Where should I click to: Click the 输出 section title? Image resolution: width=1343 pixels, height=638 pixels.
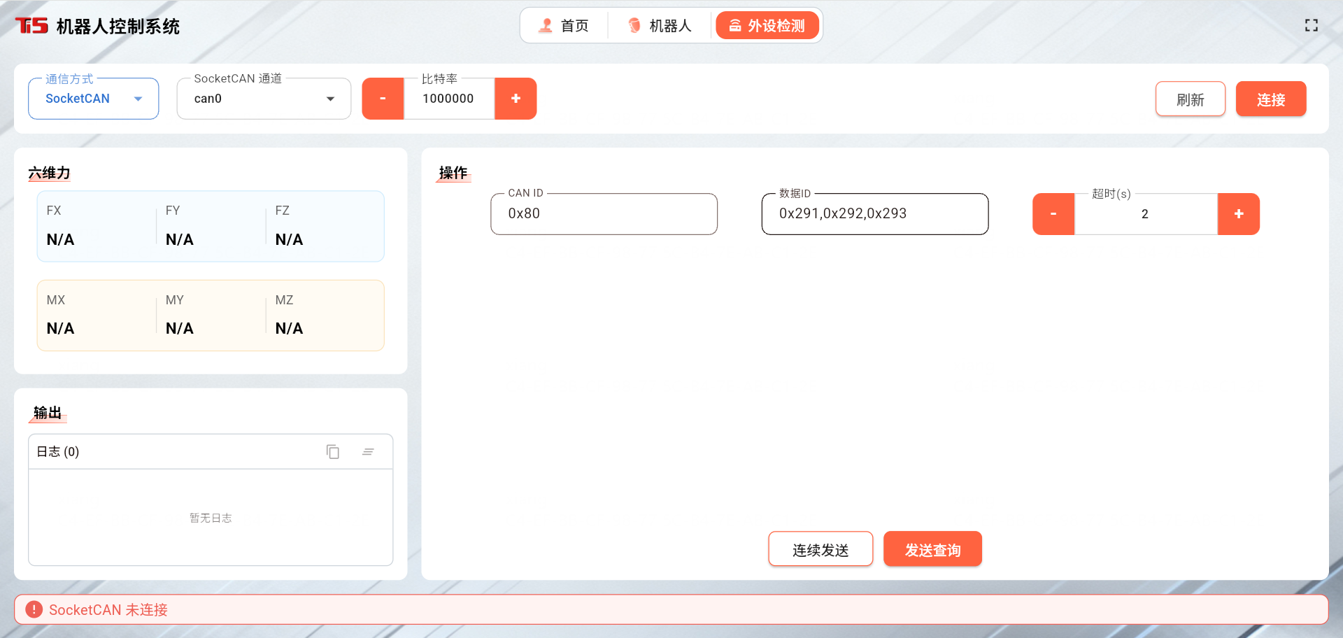click(48, 413)
